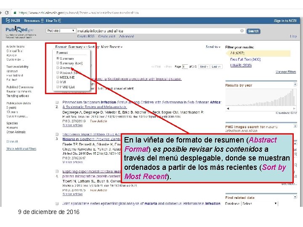Select the Summary format radio button
The image size is (303, 227).
[x=58, y=58]
